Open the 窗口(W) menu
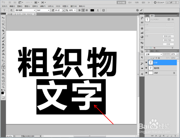 [x=73, y=6]
